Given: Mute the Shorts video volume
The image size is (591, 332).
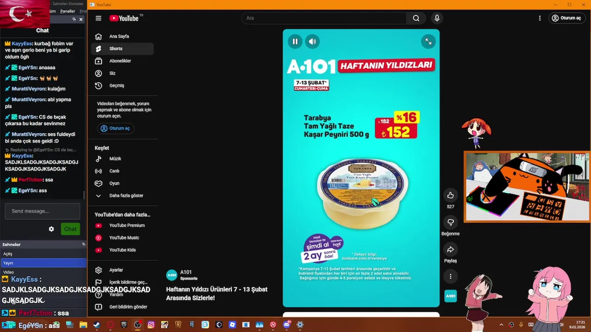Looking at the screenshot, I should tap(313, 41).
